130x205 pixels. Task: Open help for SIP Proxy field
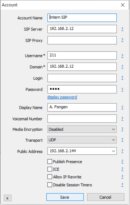[122, 40]
